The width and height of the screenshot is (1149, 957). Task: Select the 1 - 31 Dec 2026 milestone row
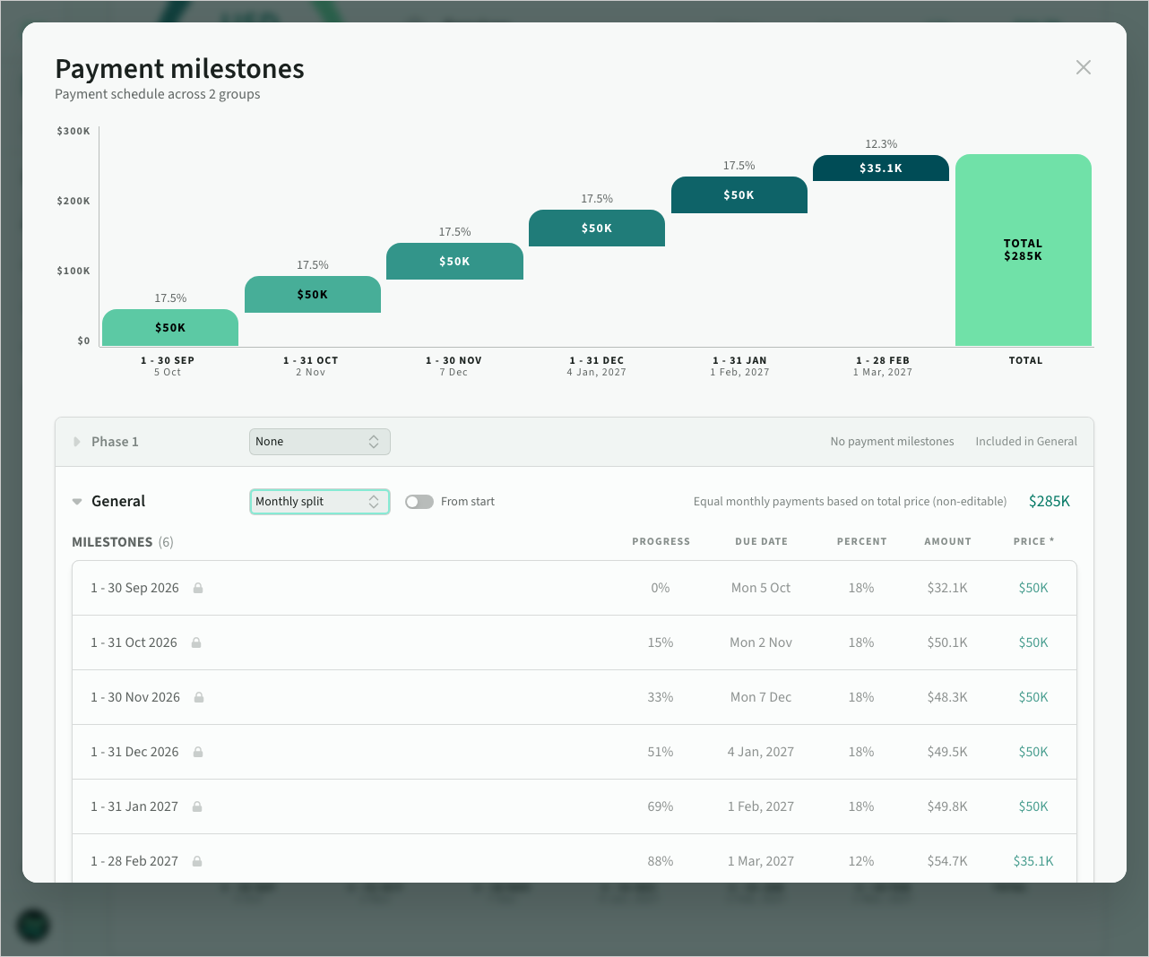point(574,752)
